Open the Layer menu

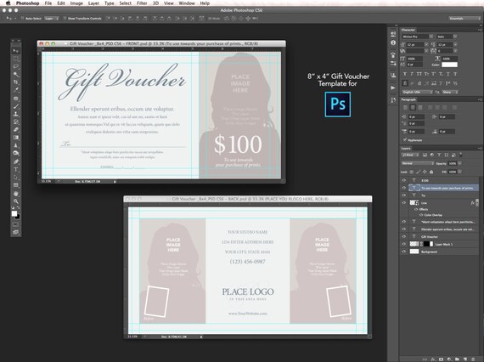(x=93, y=3)
